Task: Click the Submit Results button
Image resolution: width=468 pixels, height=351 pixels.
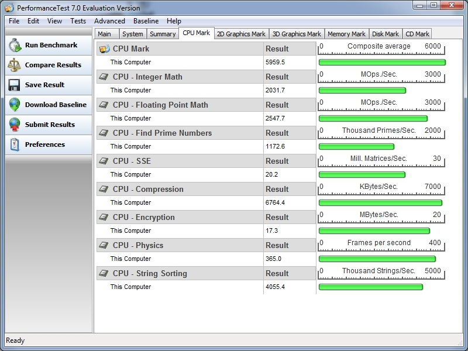Action: pos(49,125)
